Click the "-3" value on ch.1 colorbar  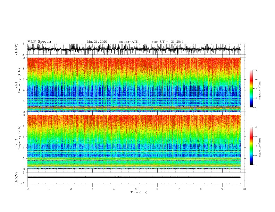coord(256,70)
